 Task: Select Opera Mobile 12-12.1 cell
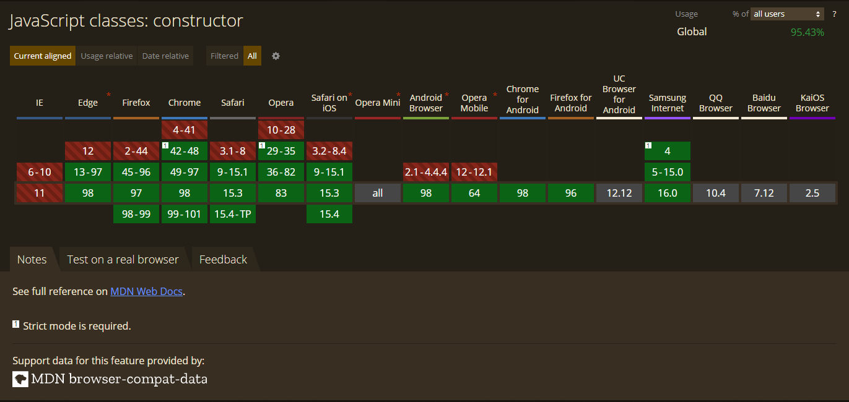474,172
